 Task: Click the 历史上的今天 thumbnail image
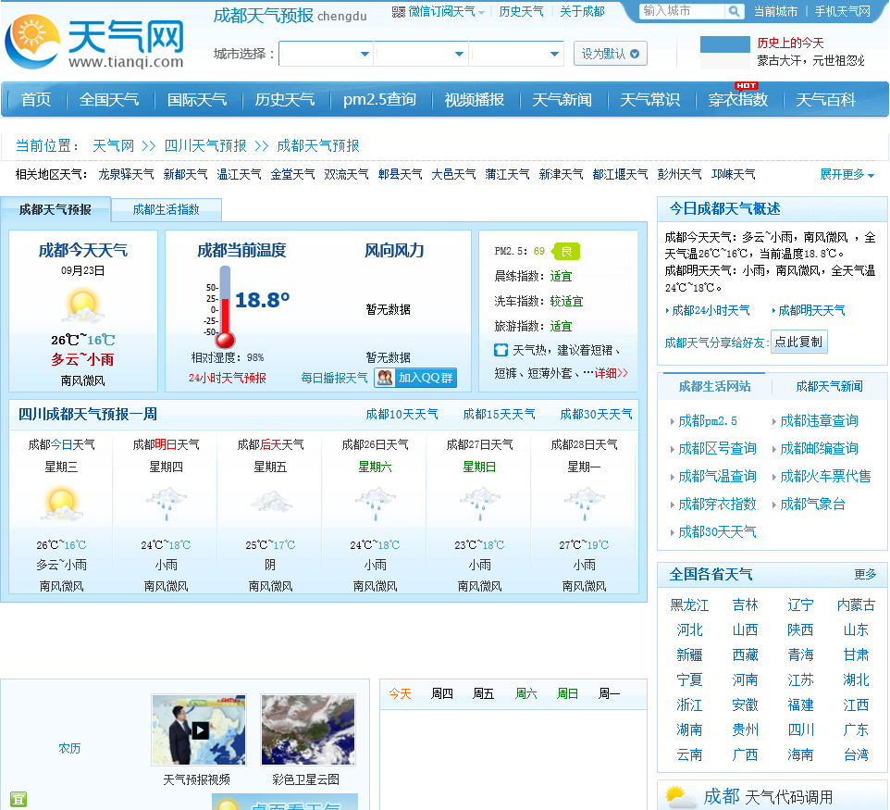tap(725, 52)
